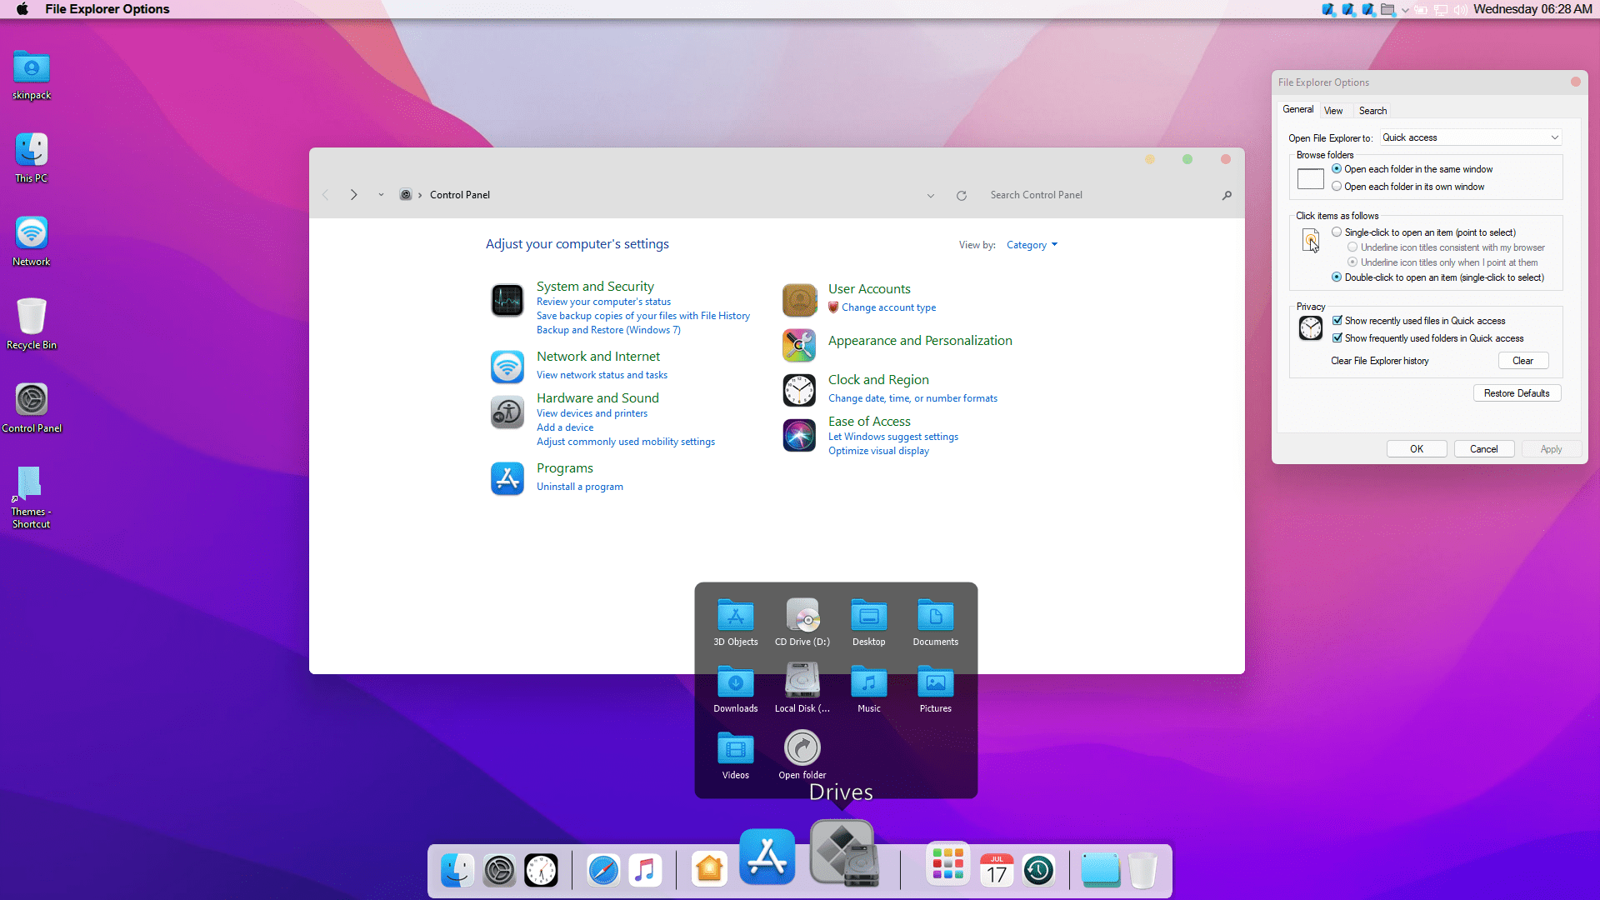The image size is (1600, 900).
Task: Open Appearance and Personalization
Action: (920, 339)
